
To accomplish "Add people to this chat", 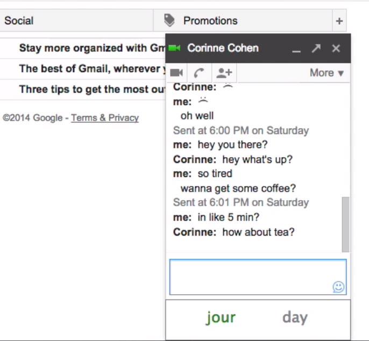I will click(224, 73).
